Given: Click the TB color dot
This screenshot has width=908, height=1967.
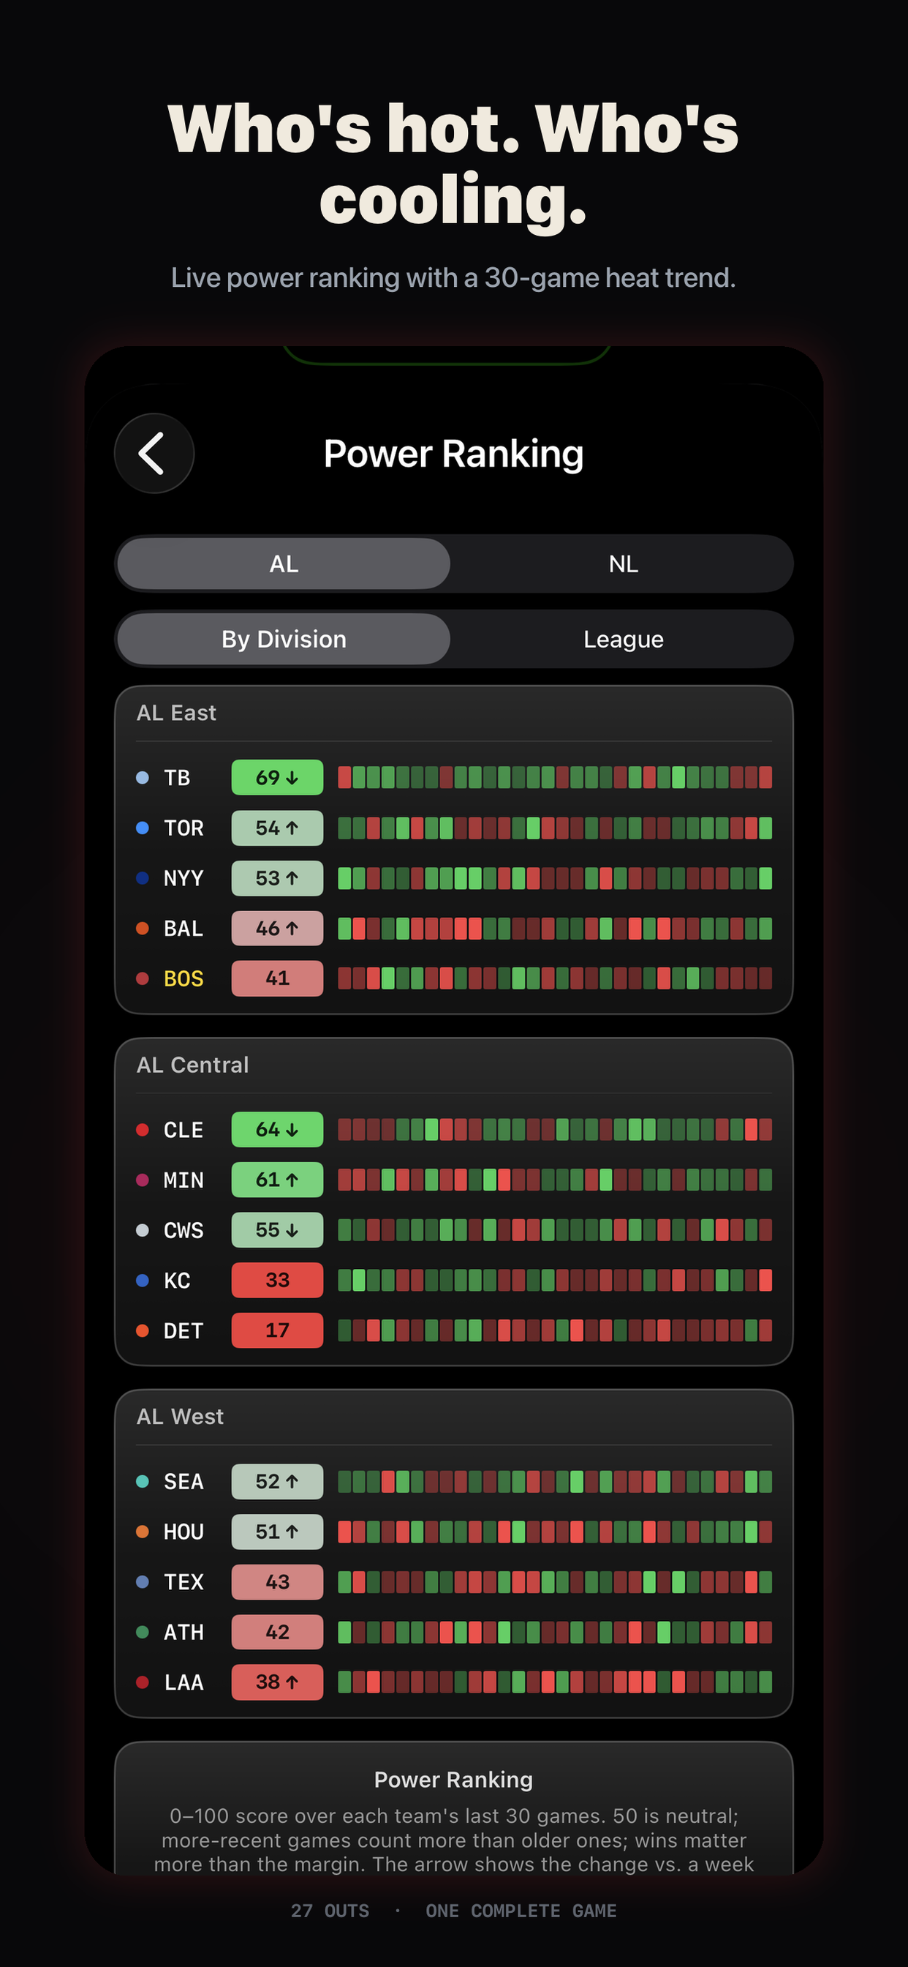Looking at the screenshot, I should click(142, 777).
